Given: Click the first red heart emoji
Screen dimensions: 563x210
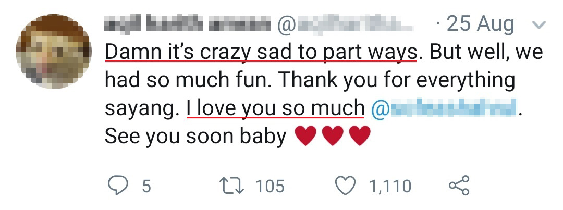Looking at the screenshot, I should (306, 137).
